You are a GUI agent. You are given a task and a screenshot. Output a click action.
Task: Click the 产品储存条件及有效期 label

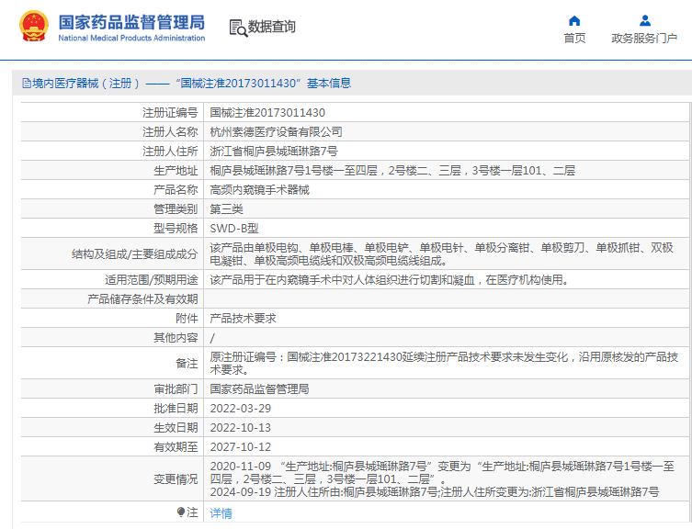point(142,299)
